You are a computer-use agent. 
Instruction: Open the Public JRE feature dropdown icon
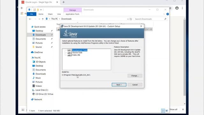pyautogui.click(x=69, y=55)
